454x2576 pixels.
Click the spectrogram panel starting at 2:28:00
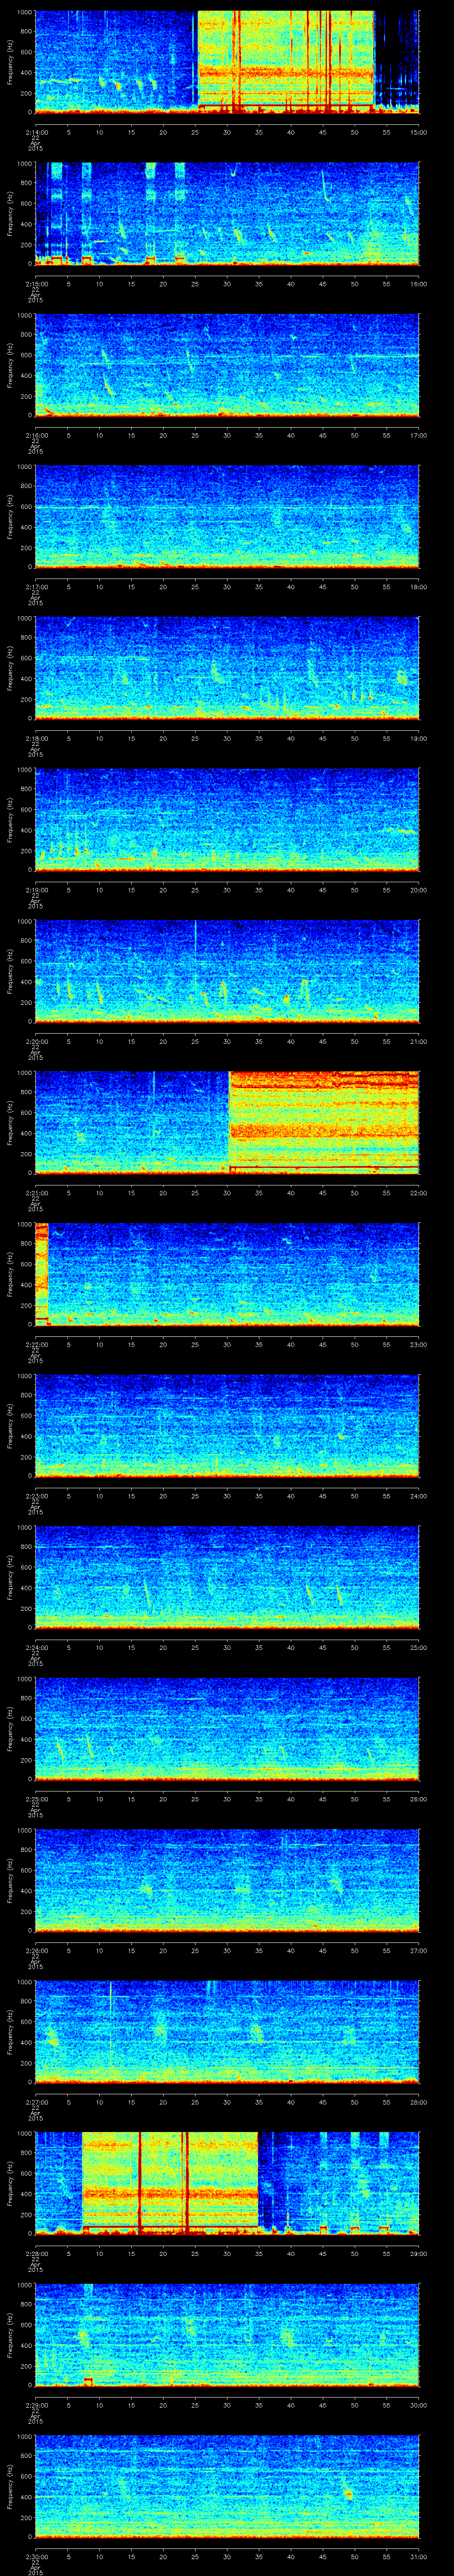[227, 2183]
